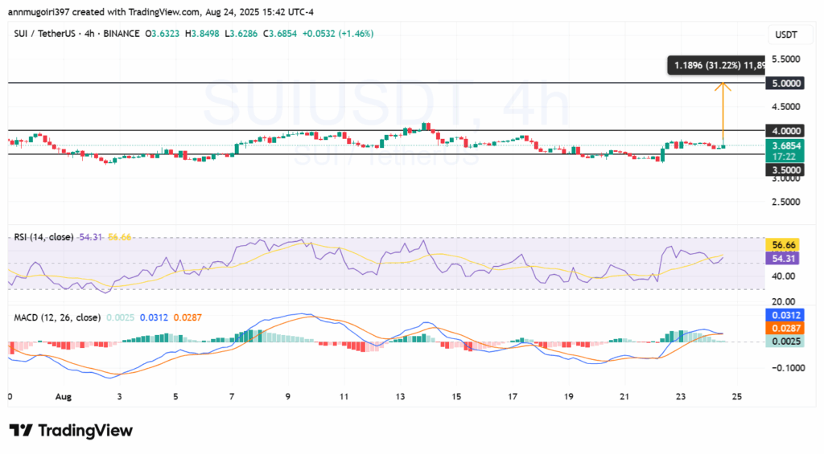Click the yellow 56.66 RSI axis label
The image size is (824, 454).
pos(783,245)
